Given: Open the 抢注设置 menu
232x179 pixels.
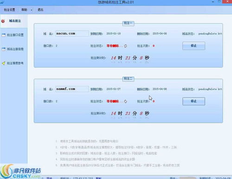Looking at the screenshot, I should pos(9,10).
